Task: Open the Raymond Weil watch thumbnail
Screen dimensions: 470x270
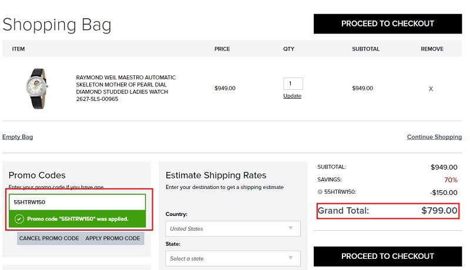Action: coord(36,88)
